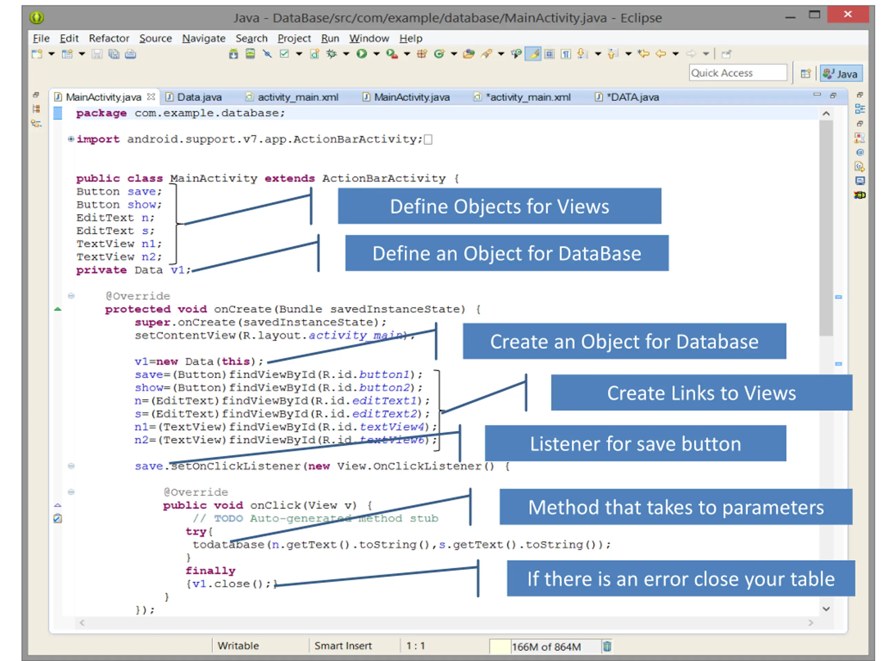This screenshot has height=661, width=882.
Task: Open the Console view icon in right sidebar
Action: (x=860, y=181)
